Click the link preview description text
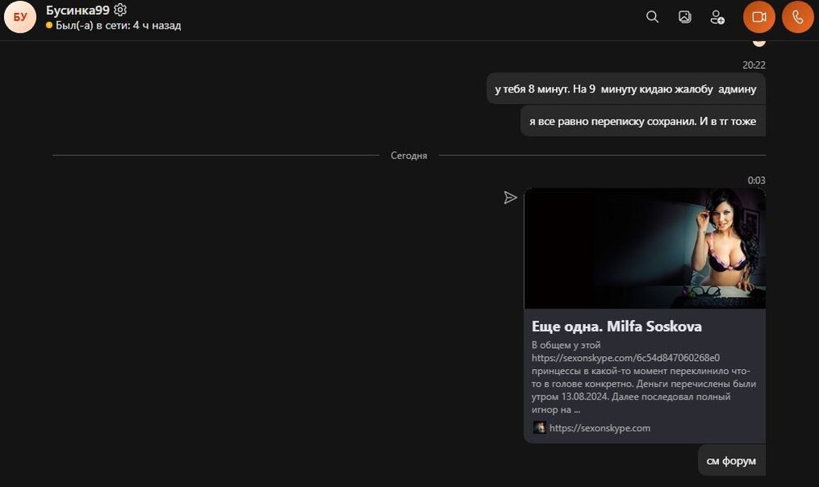The height and width of the screenshot is (487, 819). tap(642, 377)
